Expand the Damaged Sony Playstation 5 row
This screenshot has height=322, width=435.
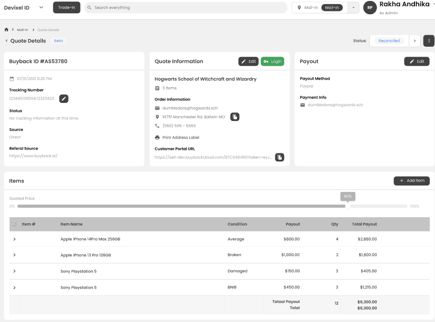[x=14, y=271]
